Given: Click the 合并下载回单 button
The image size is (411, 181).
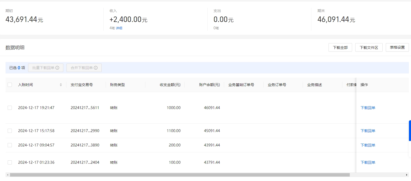Looking at the screenshot, I should (84, 68).
